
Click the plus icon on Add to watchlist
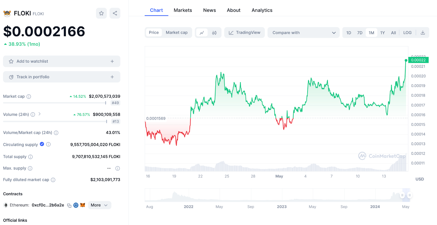(112, 61)
